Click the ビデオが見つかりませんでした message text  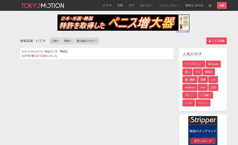(x=40, y=56)
